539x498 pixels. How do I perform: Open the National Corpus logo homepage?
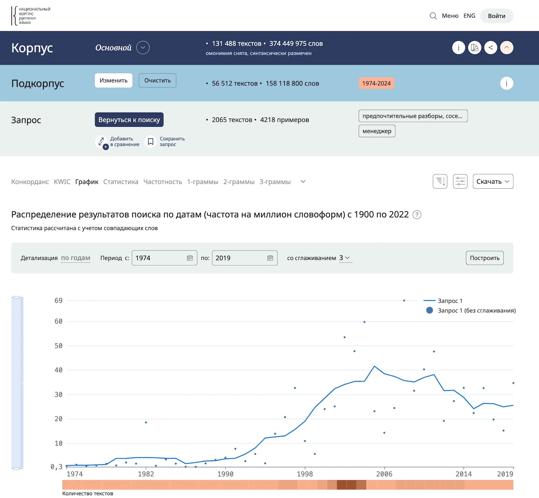point(31,16)
